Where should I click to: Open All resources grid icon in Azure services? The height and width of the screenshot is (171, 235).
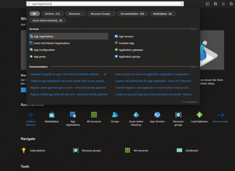coord(94,115)
